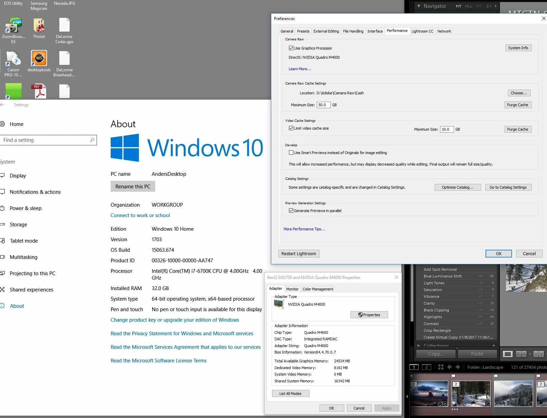Open Connect to work or school link
The image size is (547, 418).
pos(140,215)
